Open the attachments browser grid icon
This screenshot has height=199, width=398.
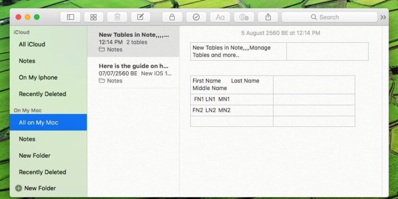pos(94,17)
